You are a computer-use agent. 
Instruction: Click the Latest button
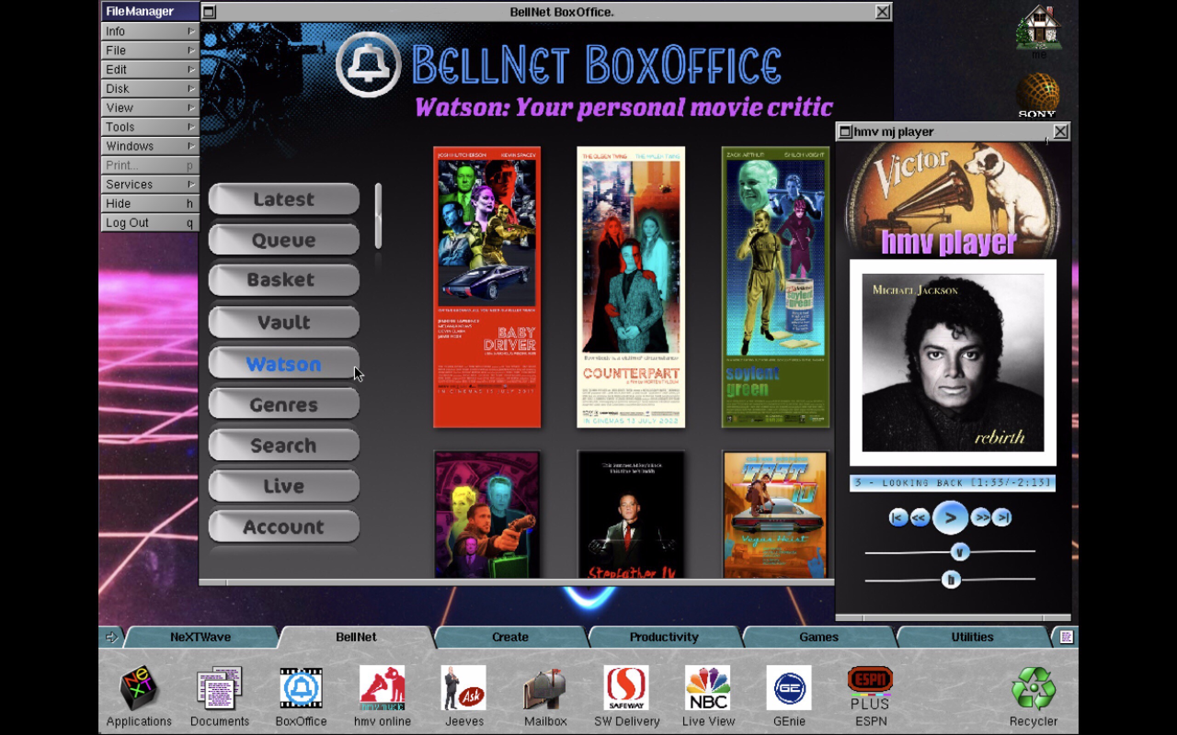[x=284, y=199]
